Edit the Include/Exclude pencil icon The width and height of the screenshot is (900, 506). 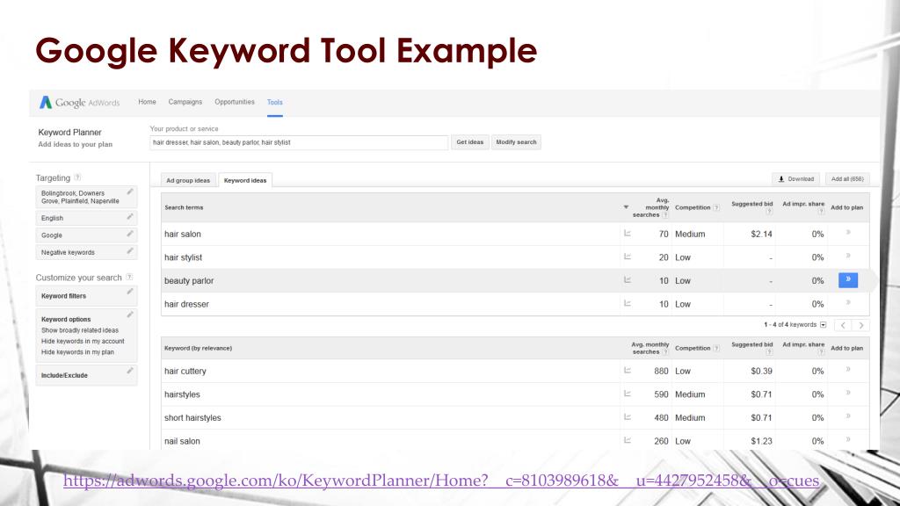pyautogui.click(x=130, y=372)
